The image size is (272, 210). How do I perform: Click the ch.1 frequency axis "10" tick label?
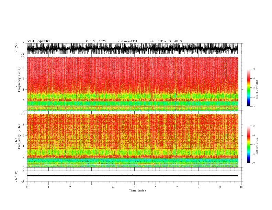click(23, 57)
